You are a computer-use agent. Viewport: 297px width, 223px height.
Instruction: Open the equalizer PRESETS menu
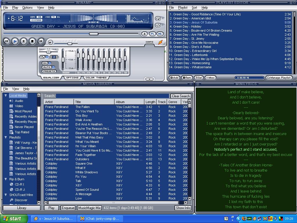(49, 71)
